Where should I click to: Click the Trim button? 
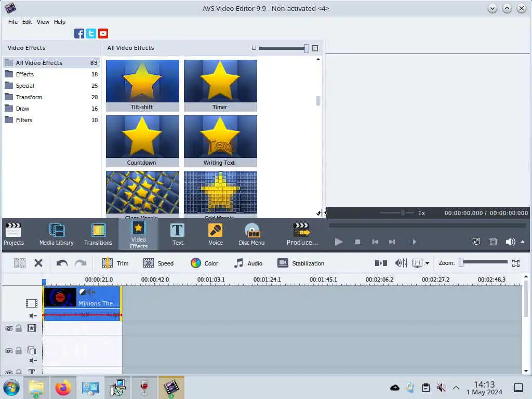click(115, 263)
